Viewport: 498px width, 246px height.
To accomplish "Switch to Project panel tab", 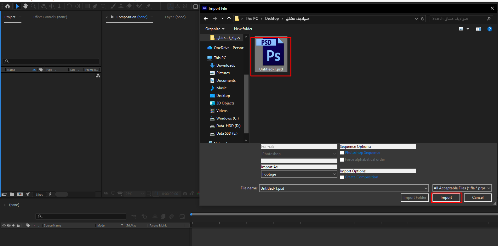I will pos(10,17).
